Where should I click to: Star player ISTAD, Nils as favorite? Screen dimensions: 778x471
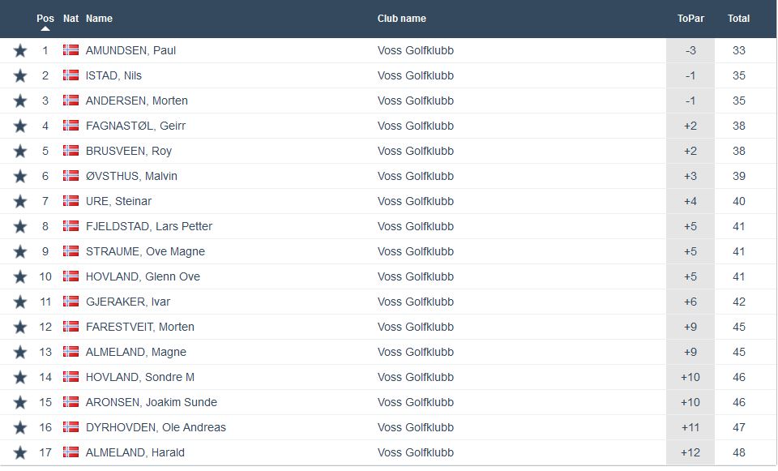20,76
